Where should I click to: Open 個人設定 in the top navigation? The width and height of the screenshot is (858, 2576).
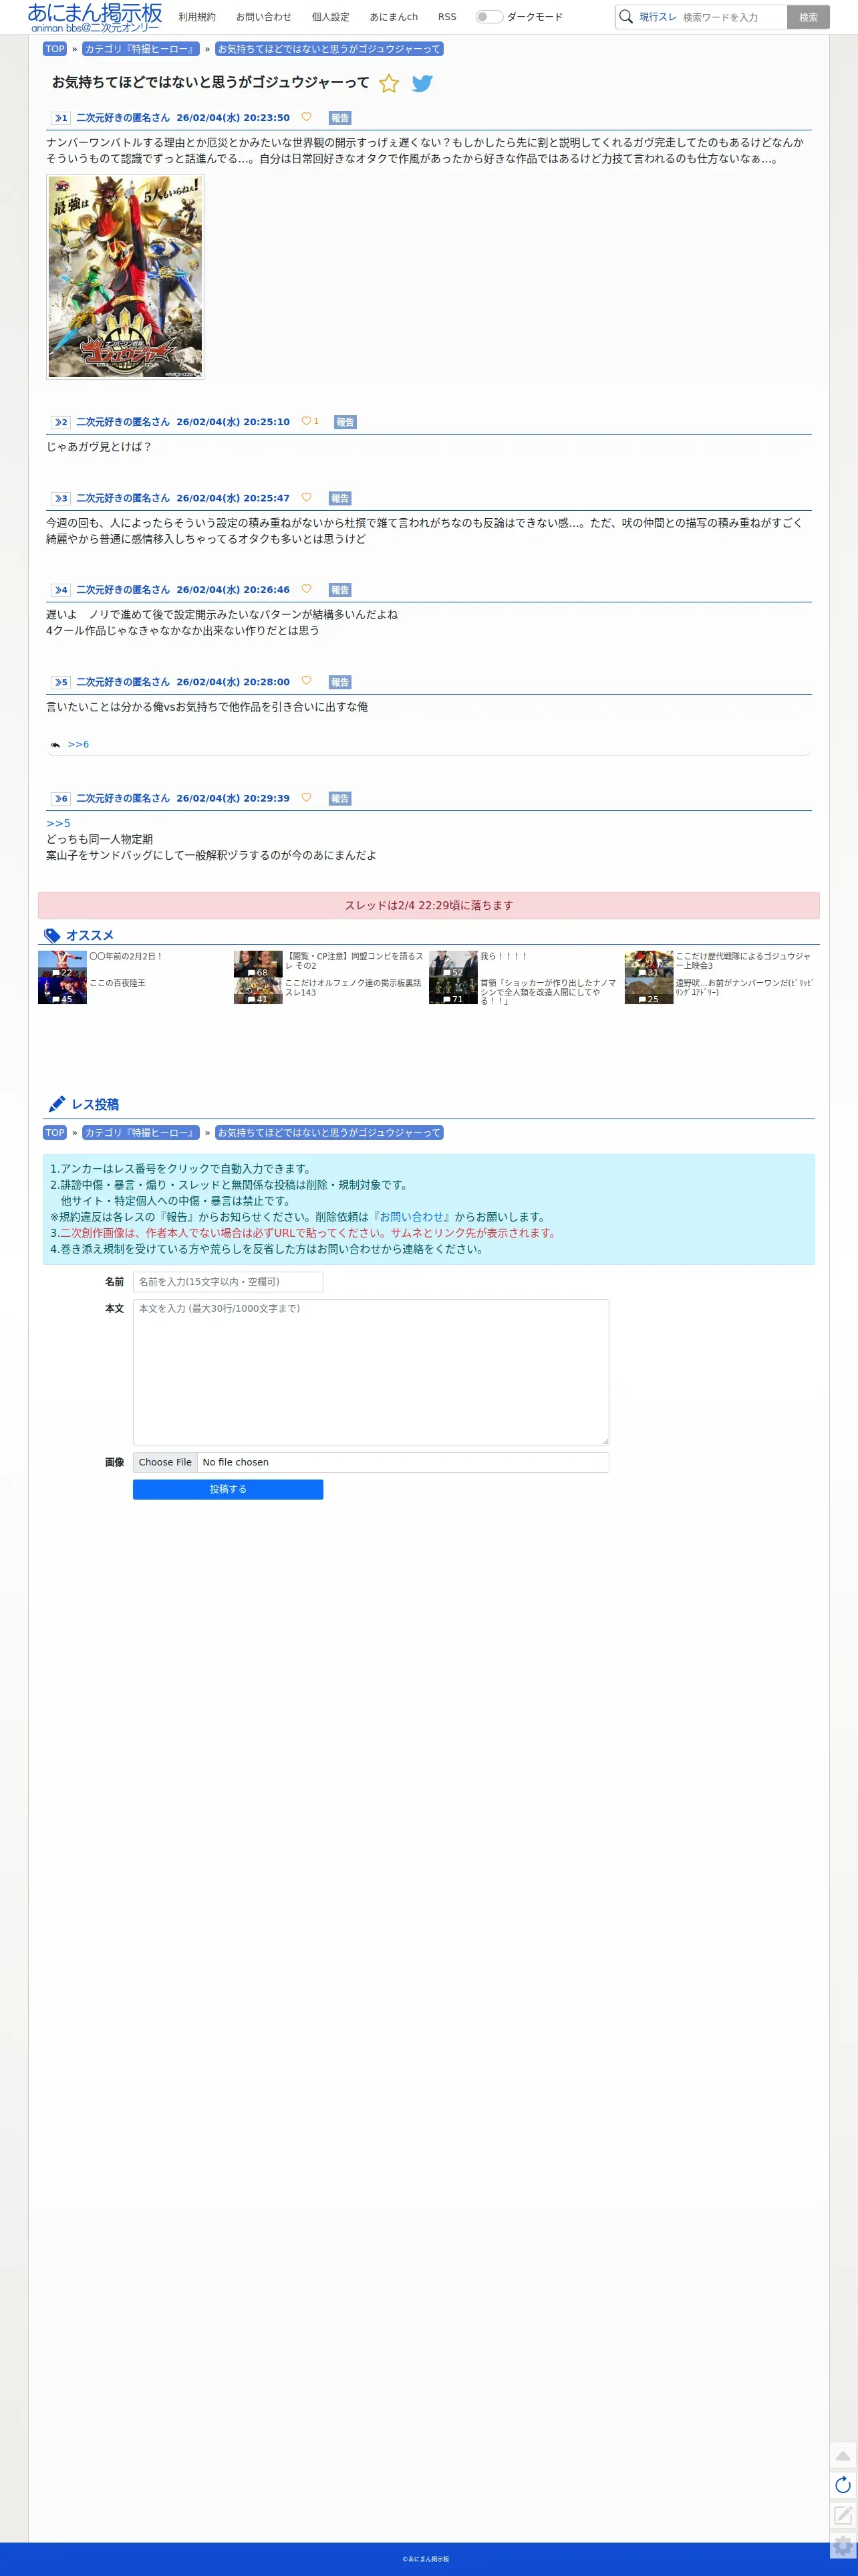[x=331, y=17]
